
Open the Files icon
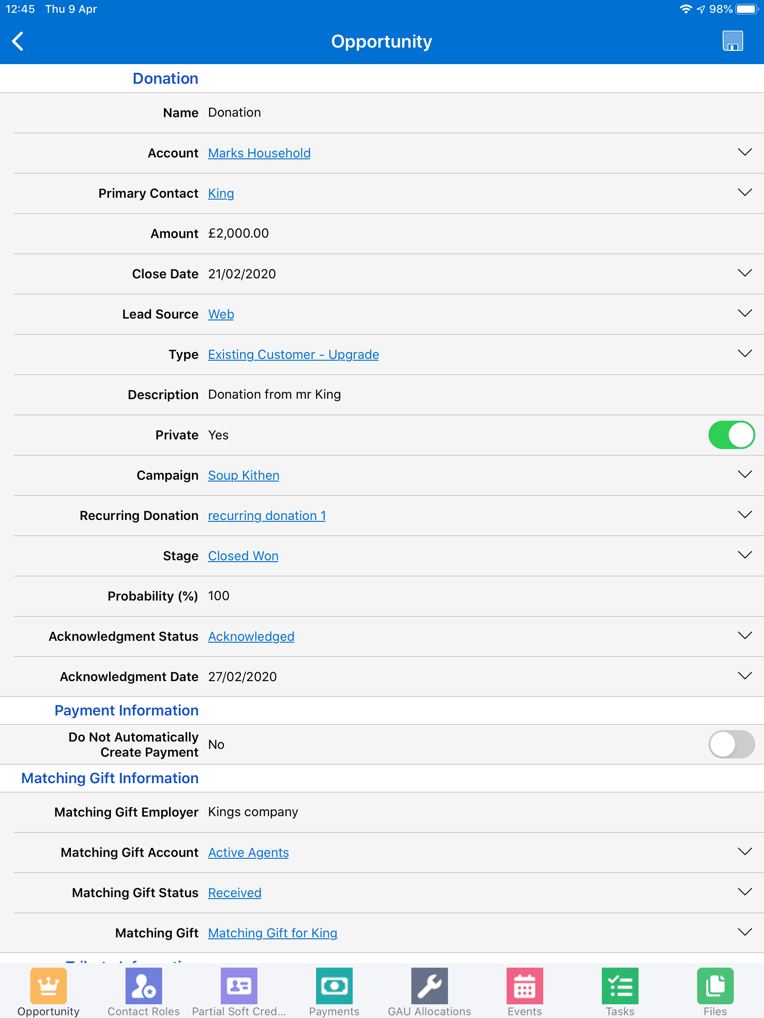[x=715, y=986]
